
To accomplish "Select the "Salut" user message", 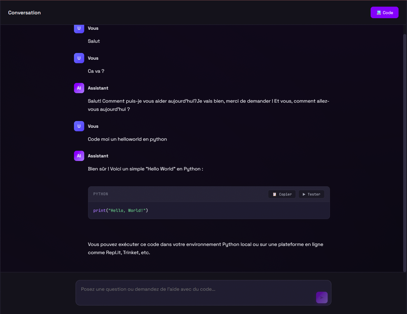I will [x=94, y=41].
